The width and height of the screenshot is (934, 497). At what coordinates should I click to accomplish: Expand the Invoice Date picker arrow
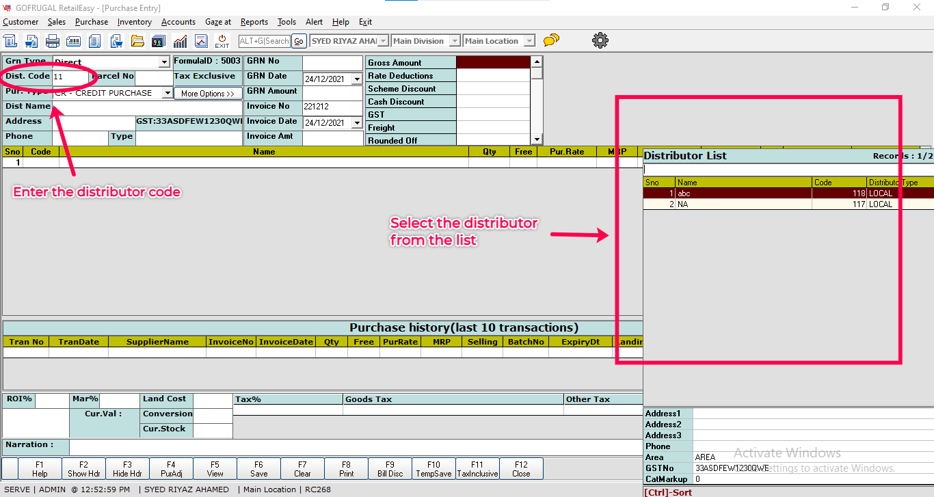[x=356, y=123]
